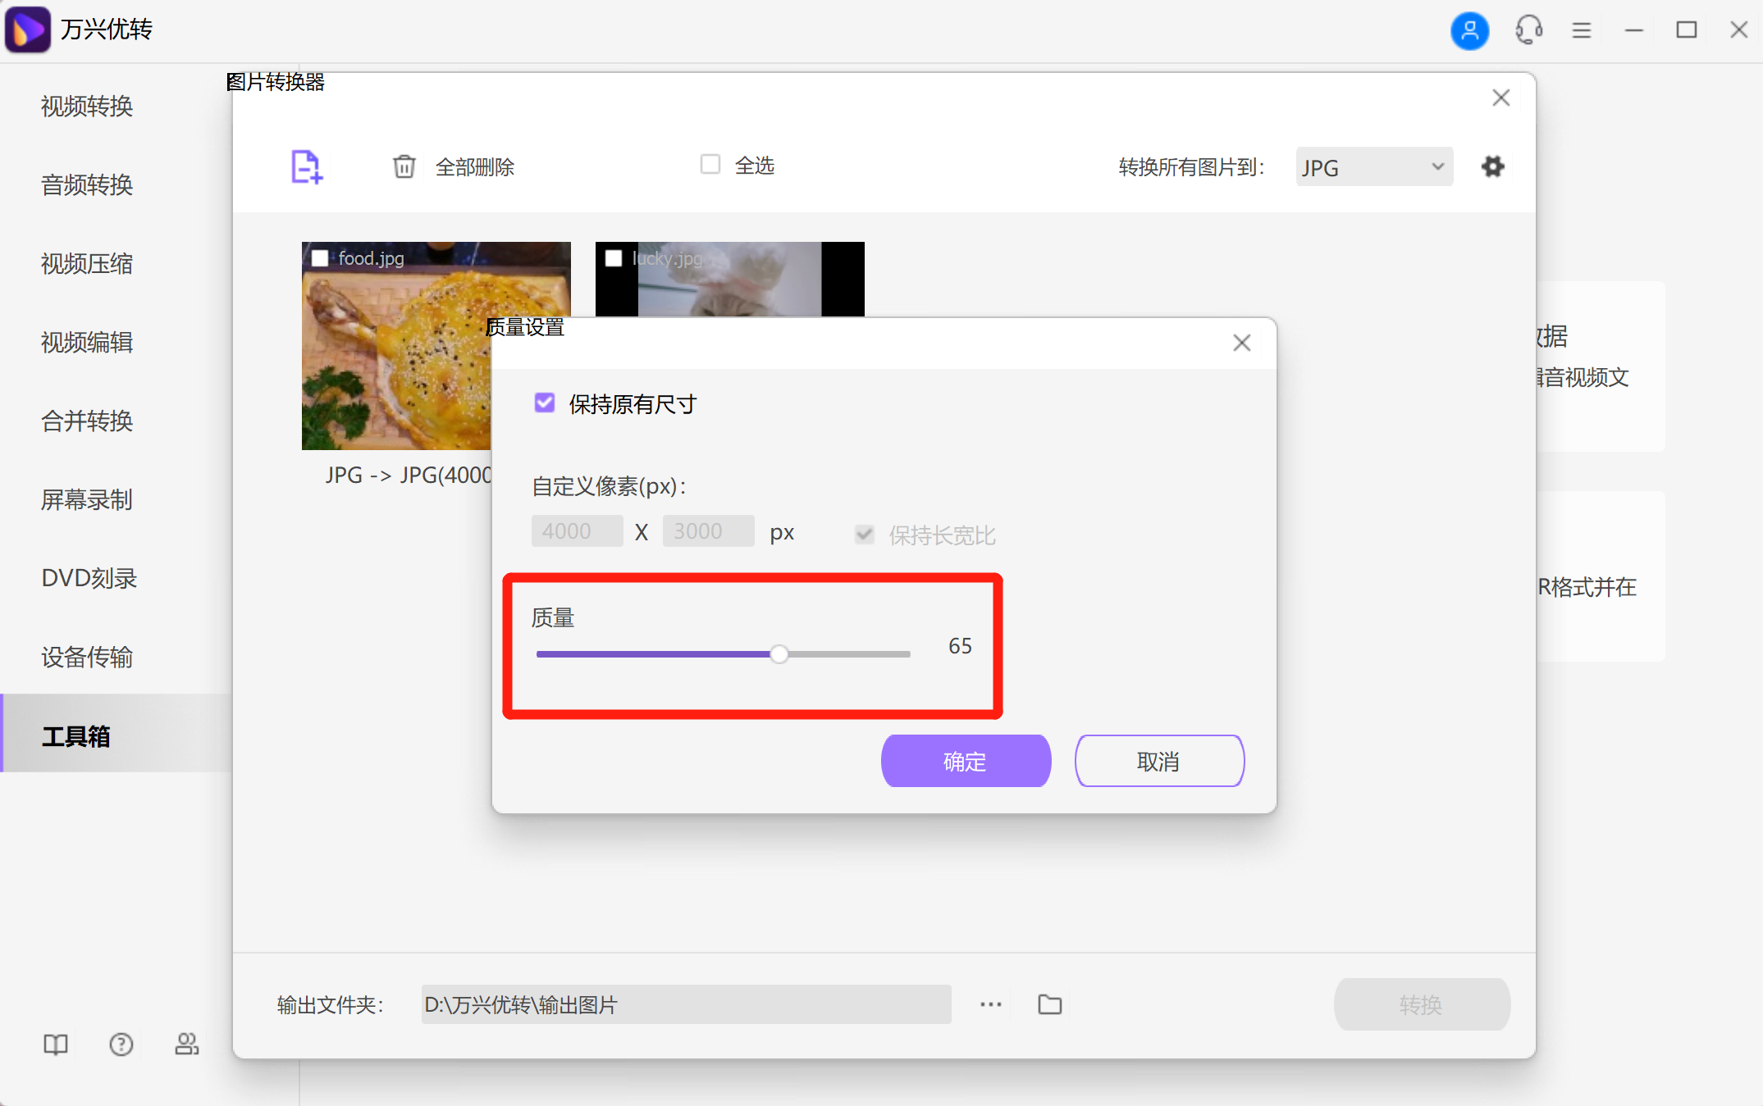Click the ... button beside output folder path
Screen dimensions: 1763x1106
[990, 1004]
